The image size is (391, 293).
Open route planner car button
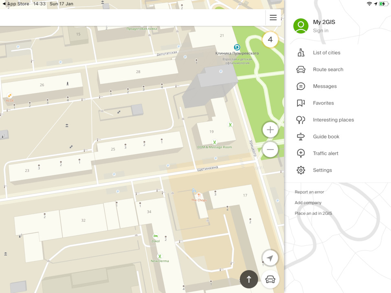(x=270, y=279)
